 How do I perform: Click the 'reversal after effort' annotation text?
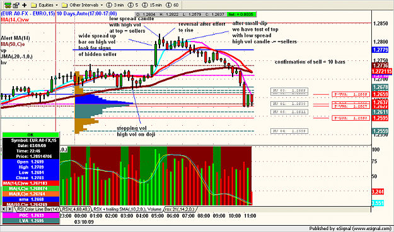pos(202,24)
